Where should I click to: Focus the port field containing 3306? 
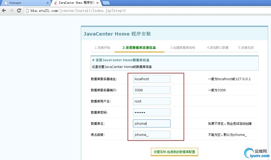(x=151, y=90)
